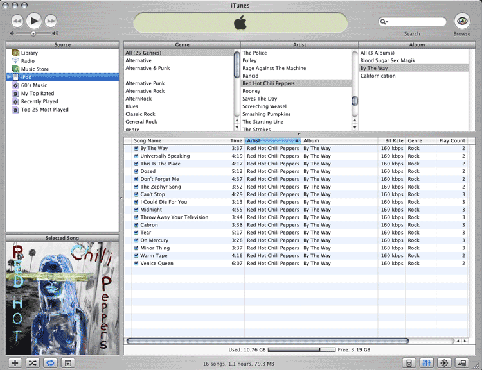Image resolution: width=482 pixels, height=370 pixels.
Task: Click the Browse eye icon
Action: pyautogui.click(x=462, y=21)
